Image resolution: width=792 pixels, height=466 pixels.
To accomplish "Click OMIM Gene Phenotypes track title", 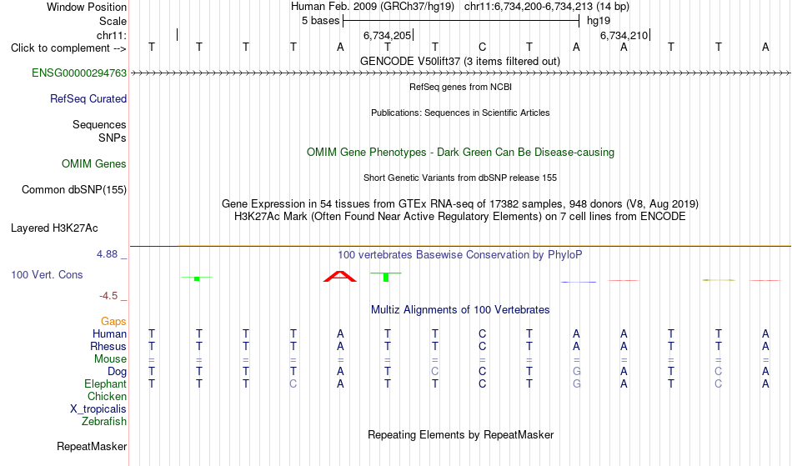I will [460, 152].
